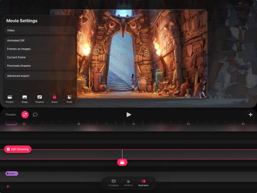
Task: Select Keyframe mode
Action: [143, 183]
